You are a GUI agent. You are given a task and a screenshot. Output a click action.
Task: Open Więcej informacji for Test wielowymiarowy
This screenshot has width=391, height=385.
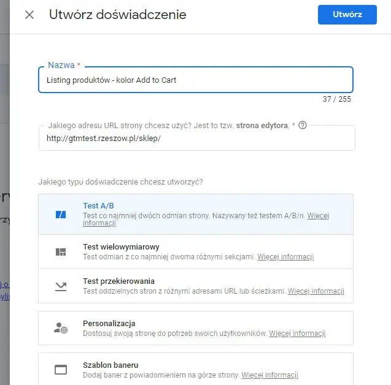click(x=285, y=257)
